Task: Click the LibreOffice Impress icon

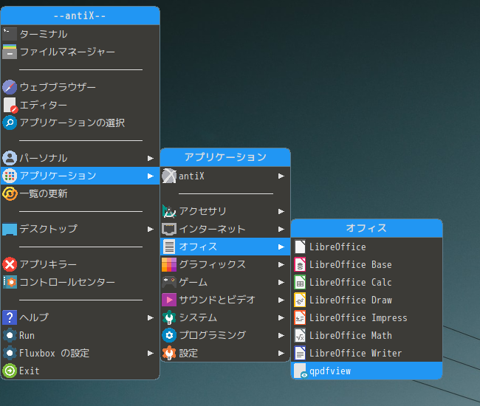Action: pos(300,318)
